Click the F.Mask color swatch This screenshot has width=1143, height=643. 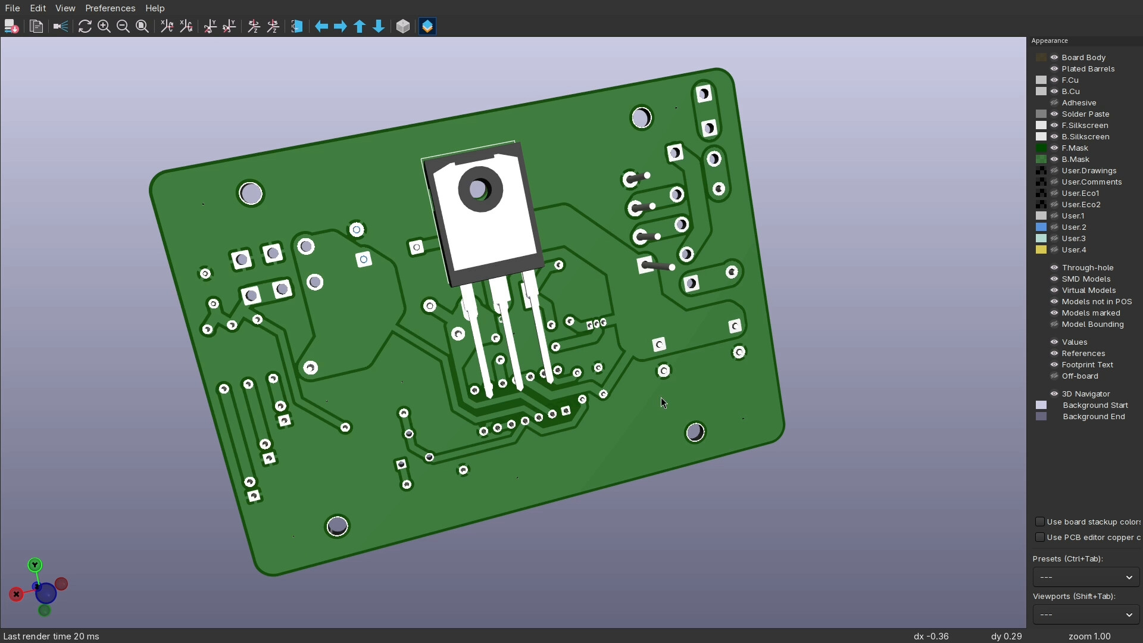point(1041,148)
